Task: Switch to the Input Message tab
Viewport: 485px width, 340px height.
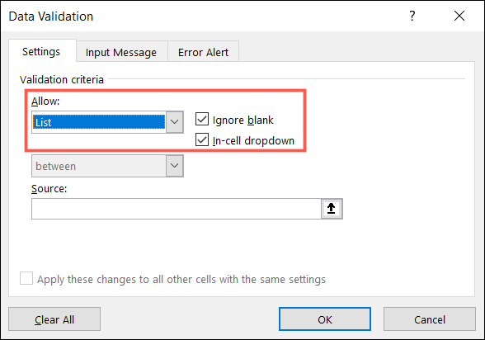Action: pos(121,52)
